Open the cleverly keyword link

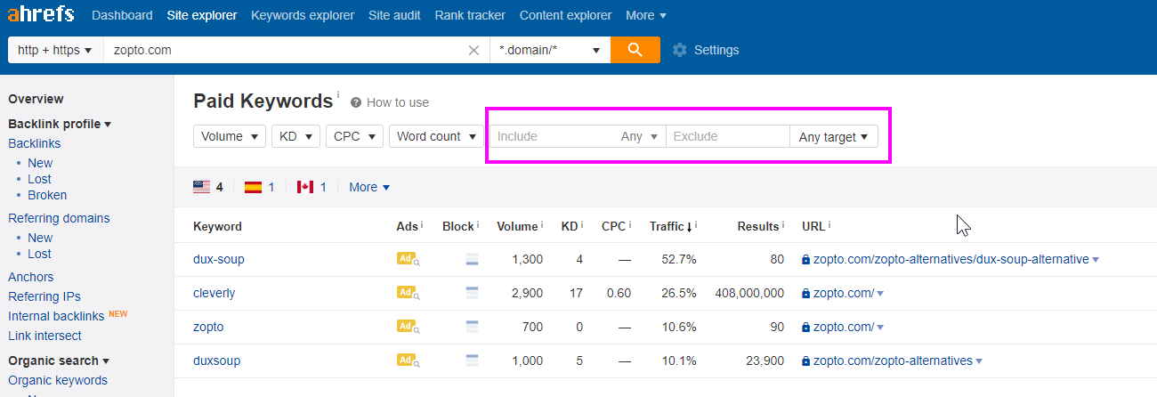(x=214, y=293)
